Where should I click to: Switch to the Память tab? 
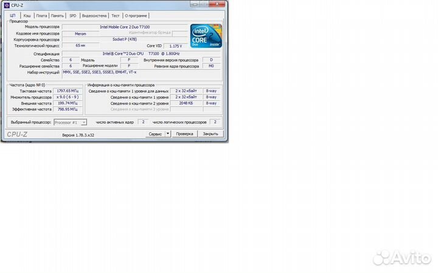point(57,16)
